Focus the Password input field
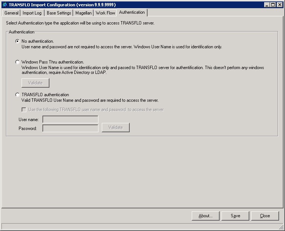Viewport: 285px width, 231px height. coord(70,128)
